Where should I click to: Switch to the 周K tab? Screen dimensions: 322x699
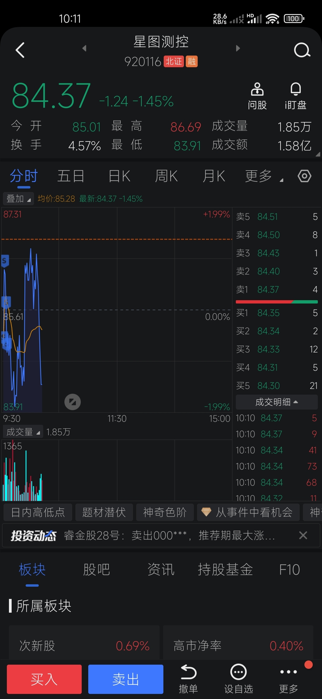[166, 176]
